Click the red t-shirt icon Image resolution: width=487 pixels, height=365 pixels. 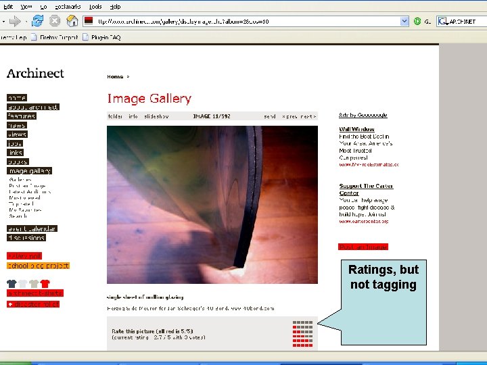(x=45, y=284)
